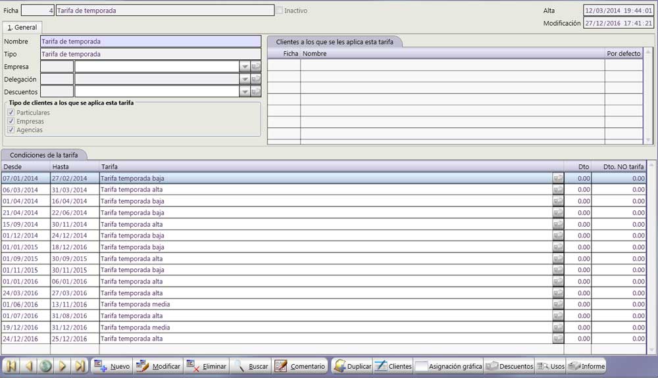Show Usos of this tariff
The height and width of the screenshot is (378, 658).
[551, 366]
